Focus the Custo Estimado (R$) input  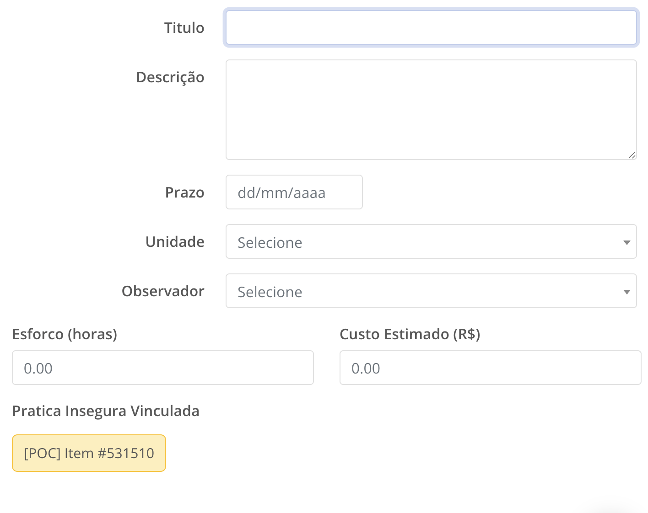tap(490, 368)
